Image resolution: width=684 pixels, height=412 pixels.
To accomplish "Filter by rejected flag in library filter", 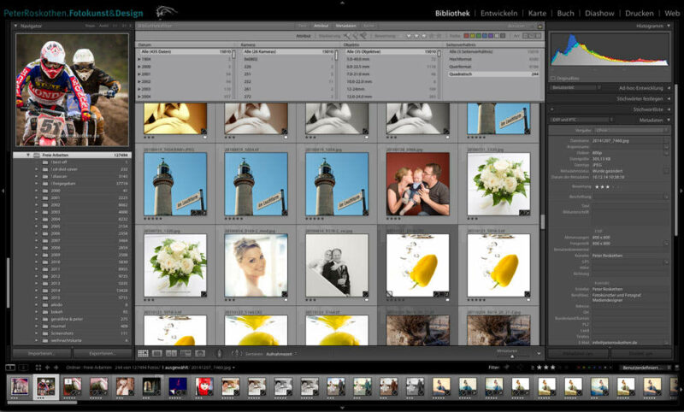I will (x=363, y=36).
